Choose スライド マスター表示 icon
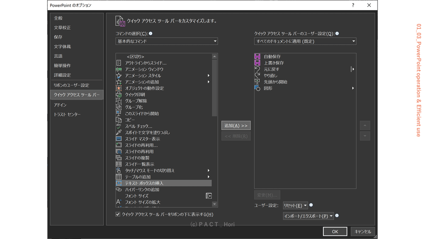 [x=119, y=139]
